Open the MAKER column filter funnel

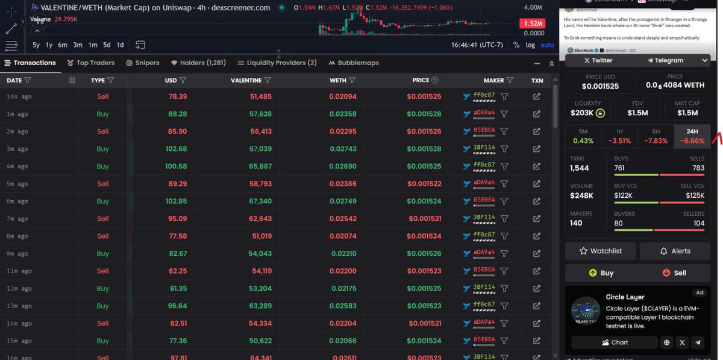tap(510, 80)
